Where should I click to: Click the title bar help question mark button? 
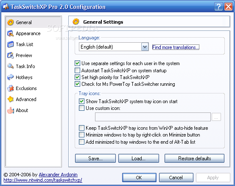coord(218,7)
